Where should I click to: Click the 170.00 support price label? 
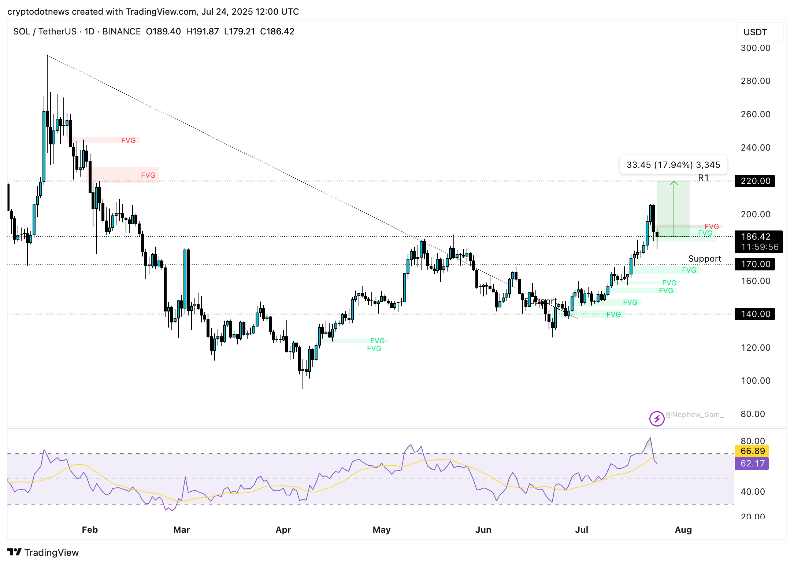point(754,264)
